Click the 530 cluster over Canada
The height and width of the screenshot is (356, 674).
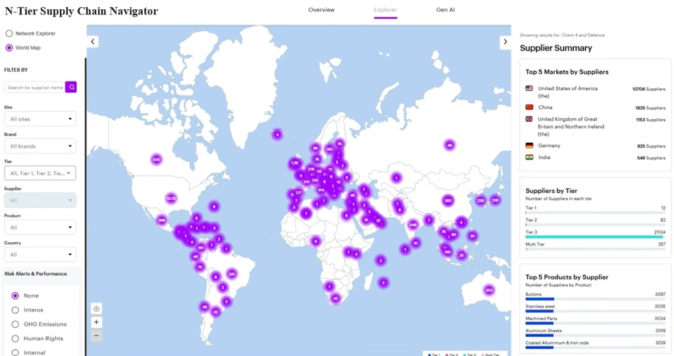157,159
